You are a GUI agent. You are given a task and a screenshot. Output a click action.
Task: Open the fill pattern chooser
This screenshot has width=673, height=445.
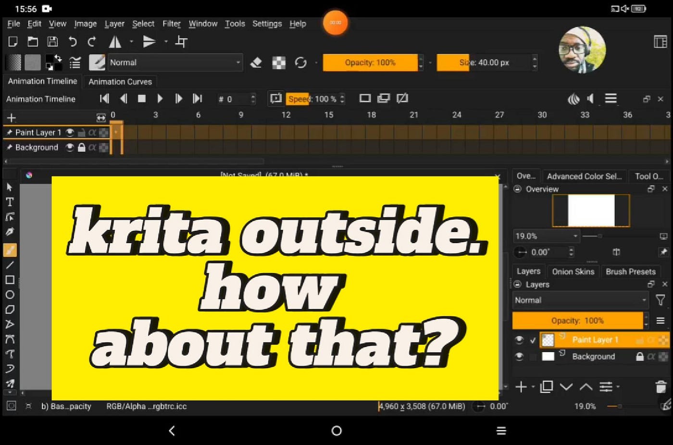pos(33,62)
